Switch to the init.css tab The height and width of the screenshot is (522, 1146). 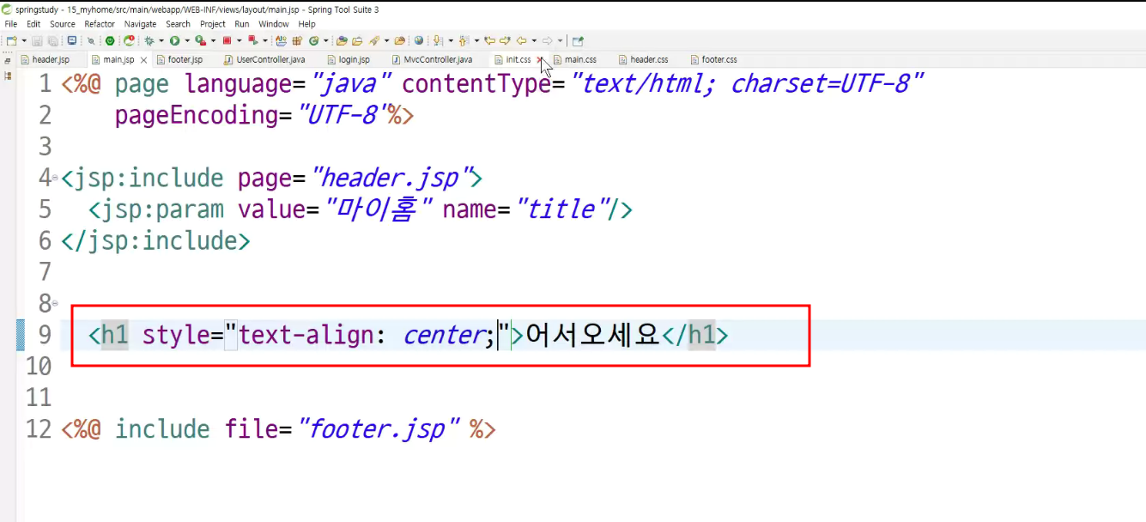[518, 60]
